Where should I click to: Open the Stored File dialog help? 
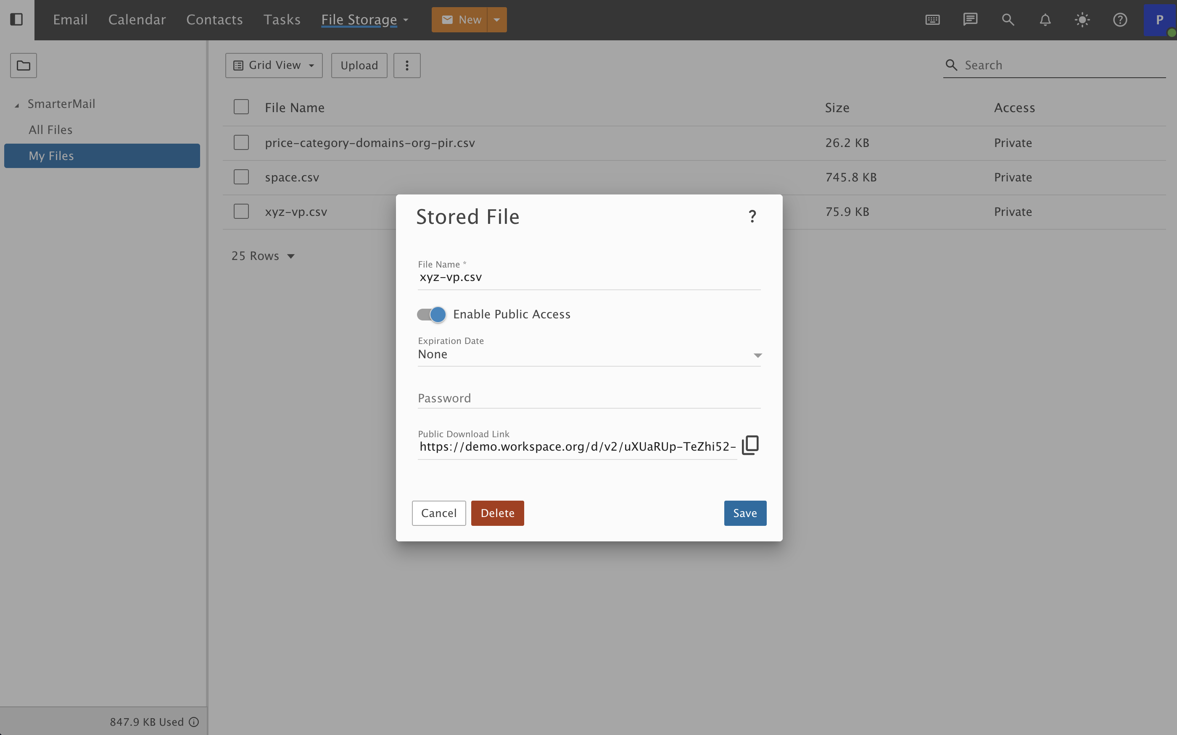coord(752,215)
